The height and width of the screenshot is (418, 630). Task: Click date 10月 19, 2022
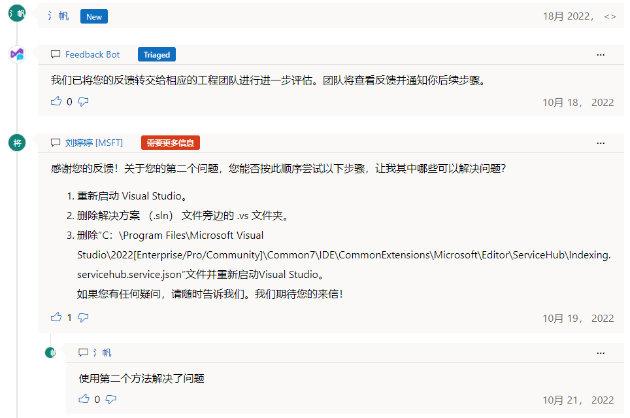pos(578,319)
